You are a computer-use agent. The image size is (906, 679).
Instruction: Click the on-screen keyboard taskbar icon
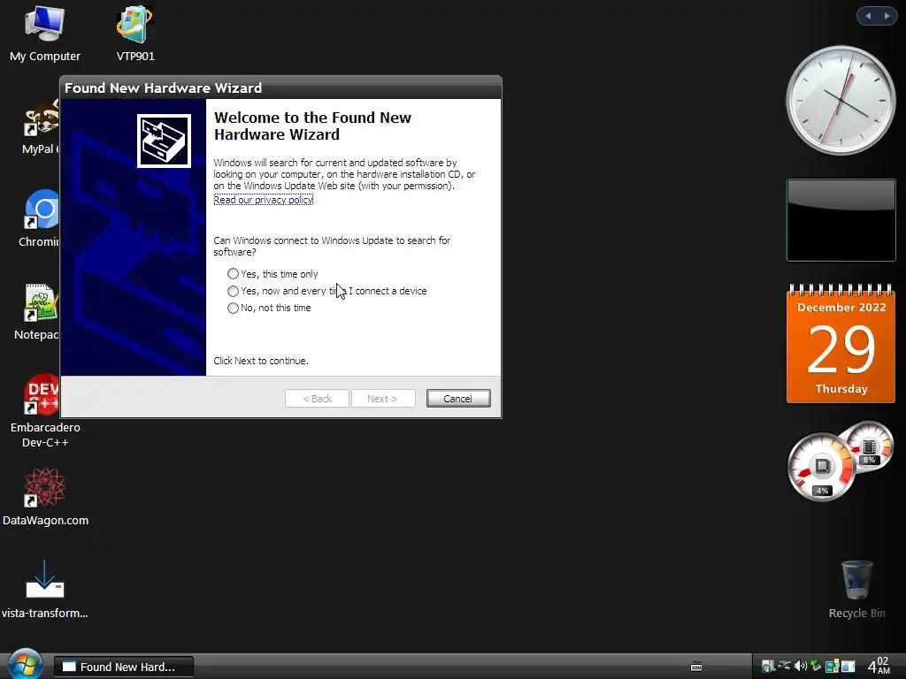[x=696, y=667]
